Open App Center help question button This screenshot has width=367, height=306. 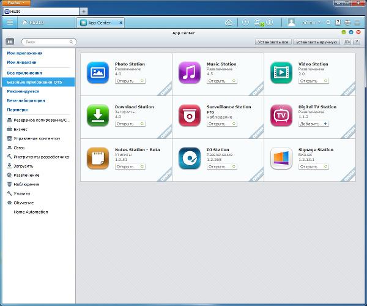point(357,42)
